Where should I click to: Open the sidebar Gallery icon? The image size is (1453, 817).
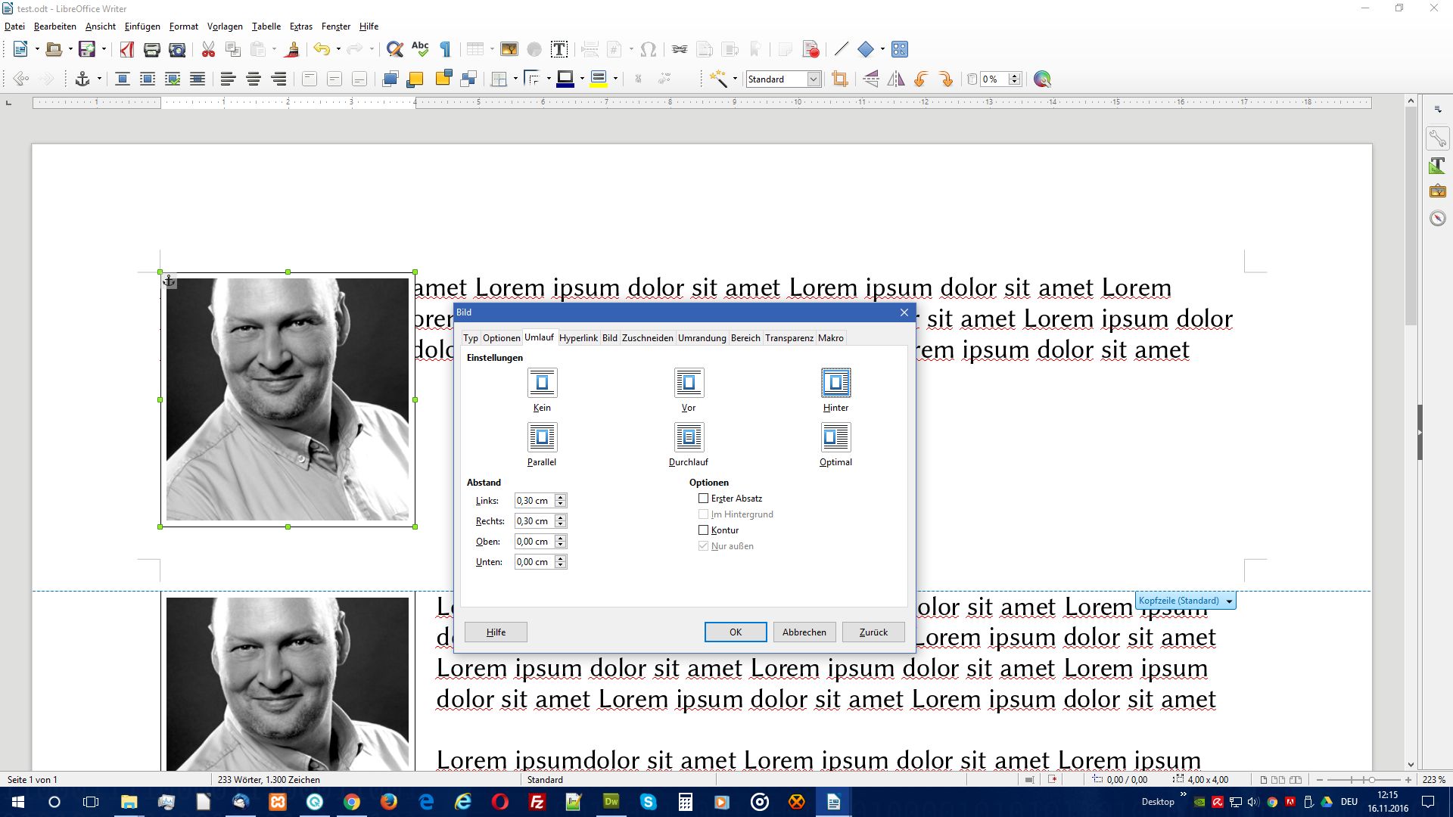pyautogui.click(x=1438, y=191)
